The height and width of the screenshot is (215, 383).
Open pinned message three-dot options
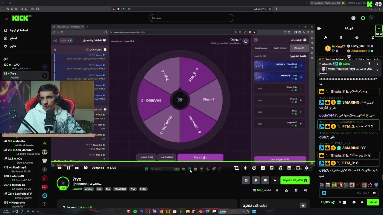point(377,64)
